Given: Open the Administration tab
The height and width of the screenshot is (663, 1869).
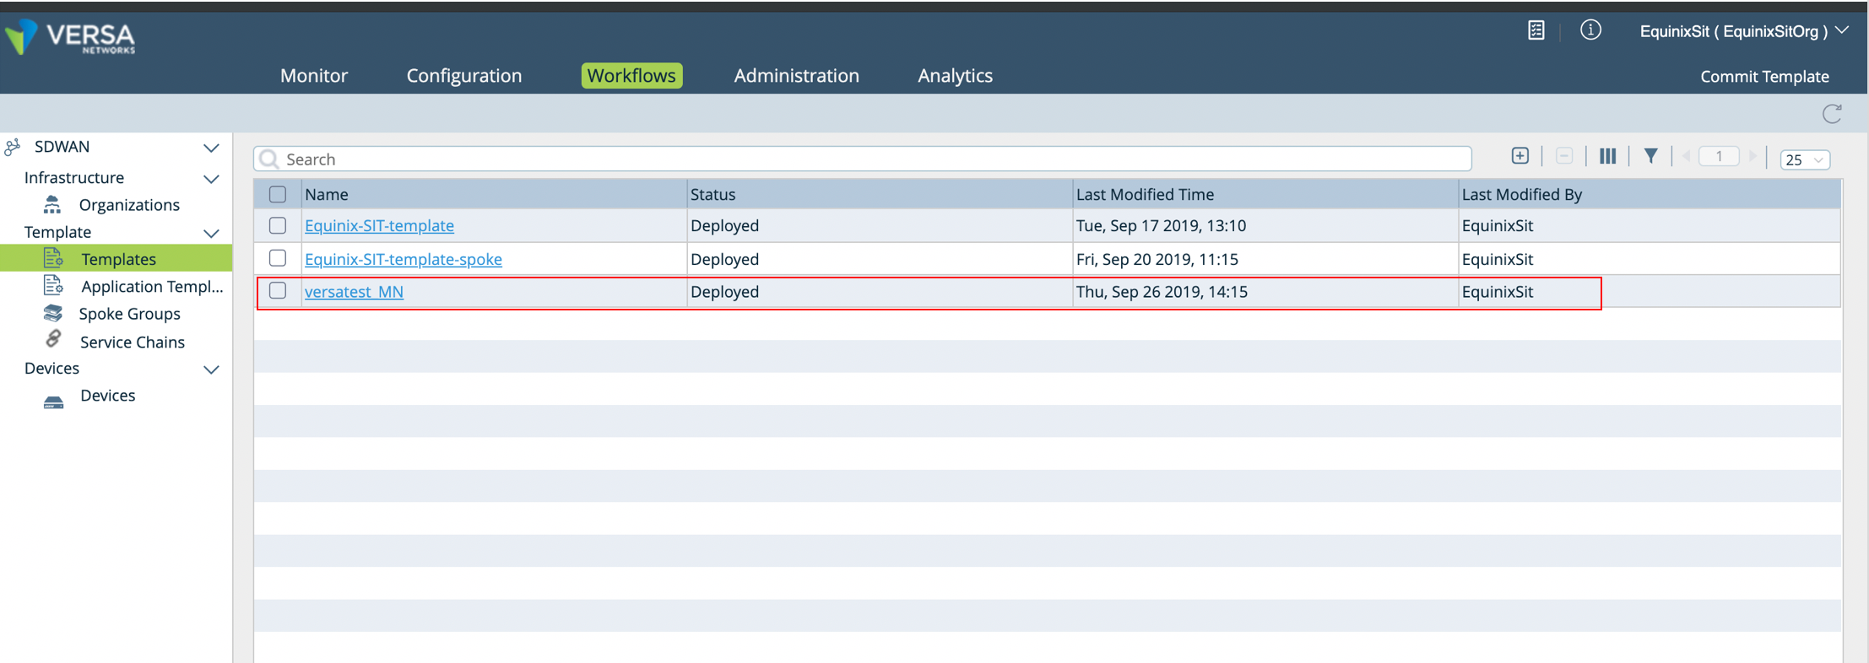Looking at the screenshot, I should pyautogui.click(x=796, y=75).
